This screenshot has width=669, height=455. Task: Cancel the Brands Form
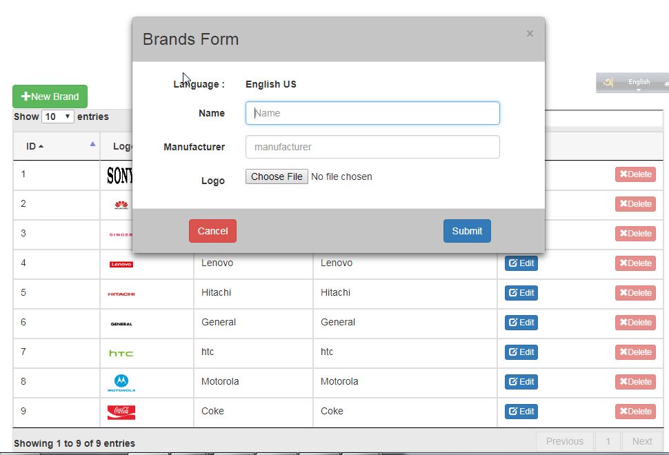click(x=212, y=231)
